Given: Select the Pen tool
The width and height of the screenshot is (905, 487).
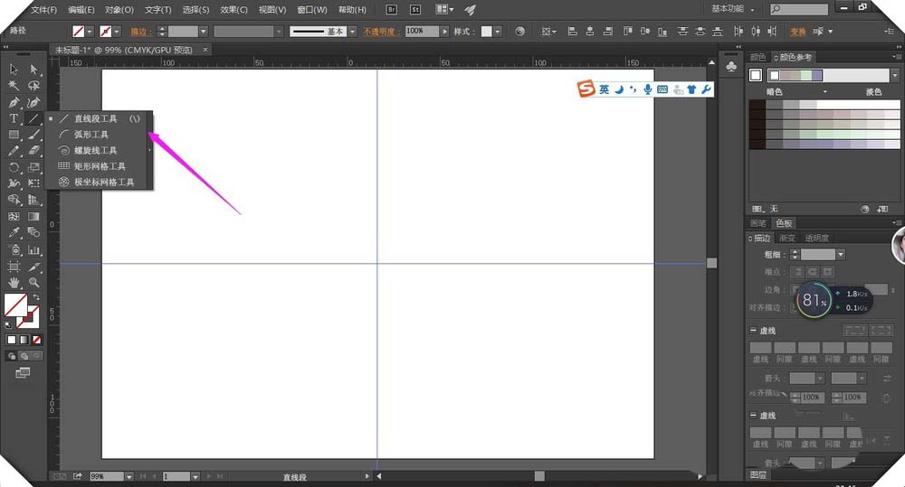Looking at the screenshot, I should (14, 102).
